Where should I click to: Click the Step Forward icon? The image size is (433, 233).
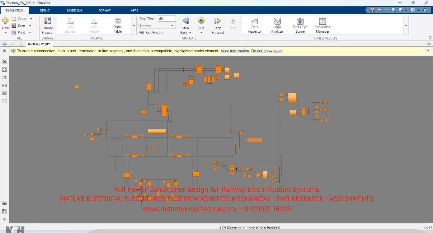(217, 21)
